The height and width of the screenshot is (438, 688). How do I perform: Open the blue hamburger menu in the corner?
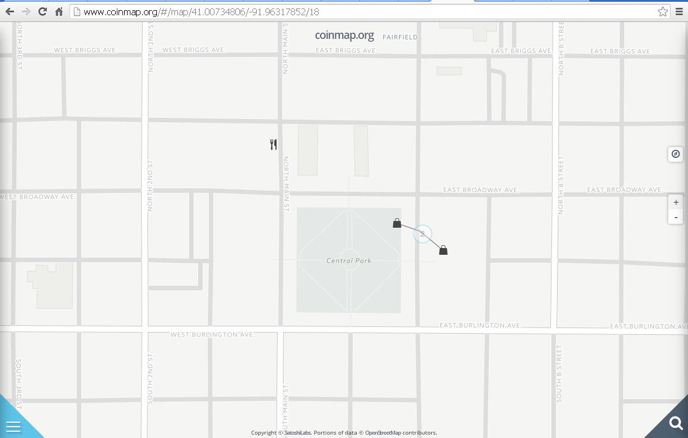click(13, 426)
